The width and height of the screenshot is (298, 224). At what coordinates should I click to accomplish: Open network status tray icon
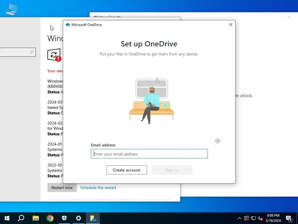253,218
